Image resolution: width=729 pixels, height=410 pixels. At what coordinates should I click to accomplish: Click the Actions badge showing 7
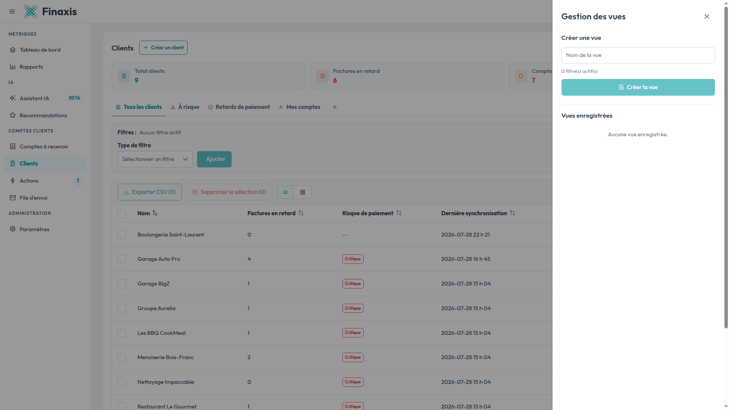point(78,181)
